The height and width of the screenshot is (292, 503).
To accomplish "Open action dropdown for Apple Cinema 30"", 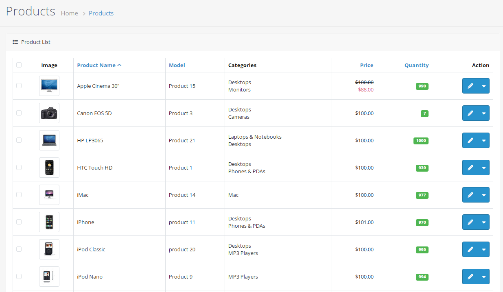I will click(484, 86).
